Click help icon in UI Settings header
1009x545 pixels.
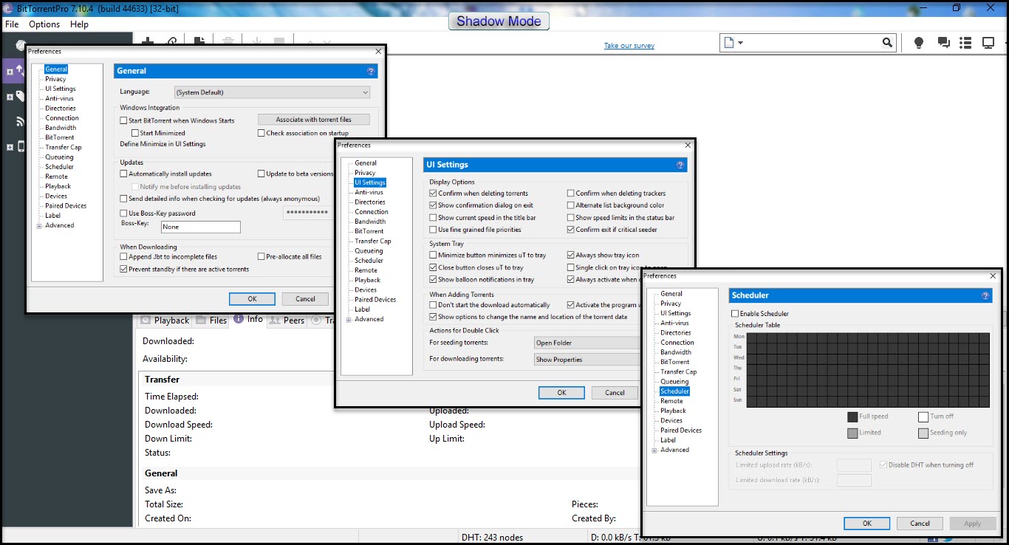coord(680,165)
